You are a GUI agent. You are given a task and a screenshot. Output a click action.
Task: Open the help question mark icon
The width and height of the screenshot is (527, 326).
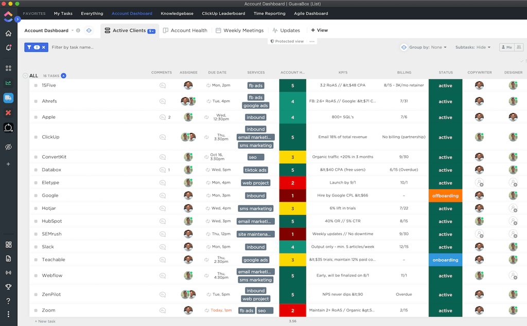(x=8, y=301)
